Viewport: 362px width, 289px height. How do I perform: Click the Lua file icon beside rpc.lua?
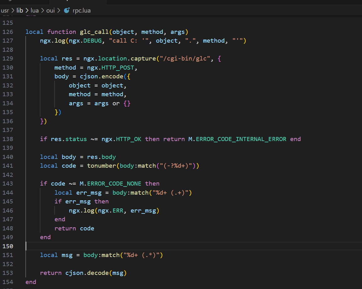[67, 10]
